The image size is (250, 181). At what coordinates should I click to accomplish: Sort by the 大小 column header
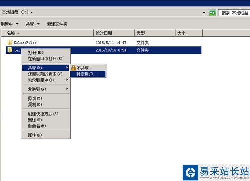pos(189,33)
